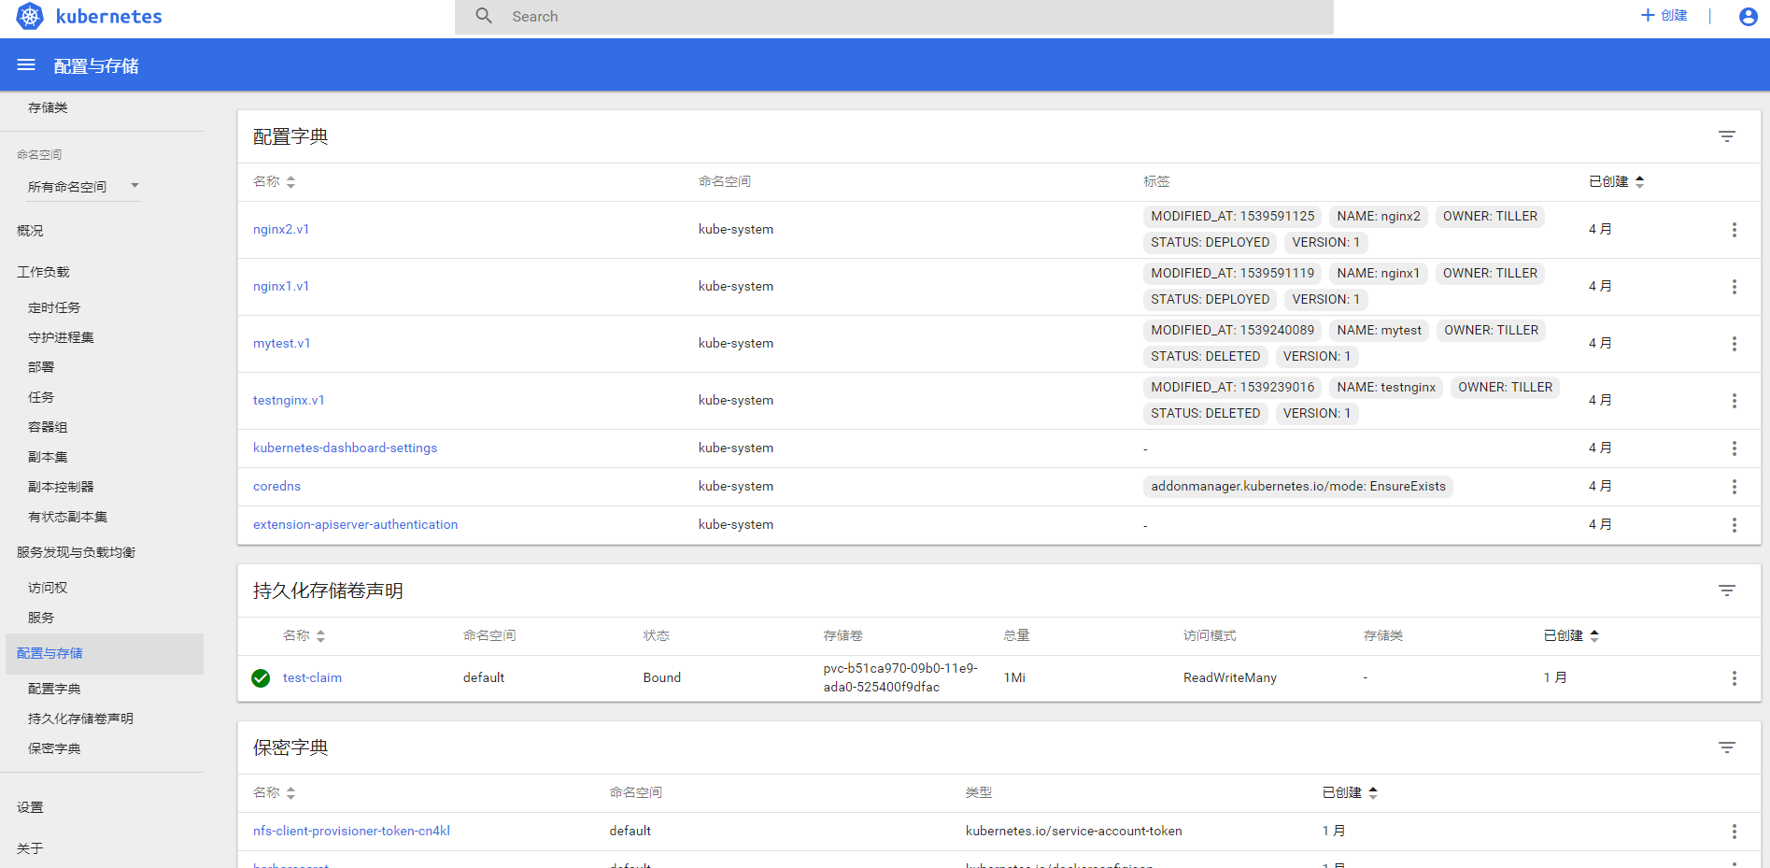
Task: Open actions menu for nginx2.v1 row
Action: click(1735, 230)
